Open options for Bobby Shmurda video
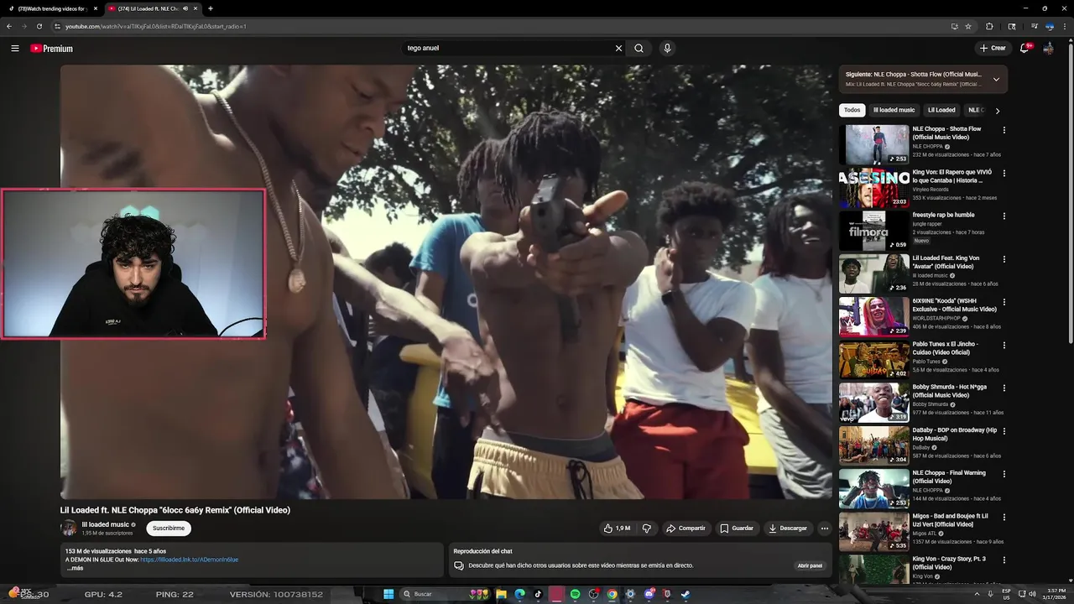The width and height of the screenshot is (1074, 604). click(x=1004, y=388)
